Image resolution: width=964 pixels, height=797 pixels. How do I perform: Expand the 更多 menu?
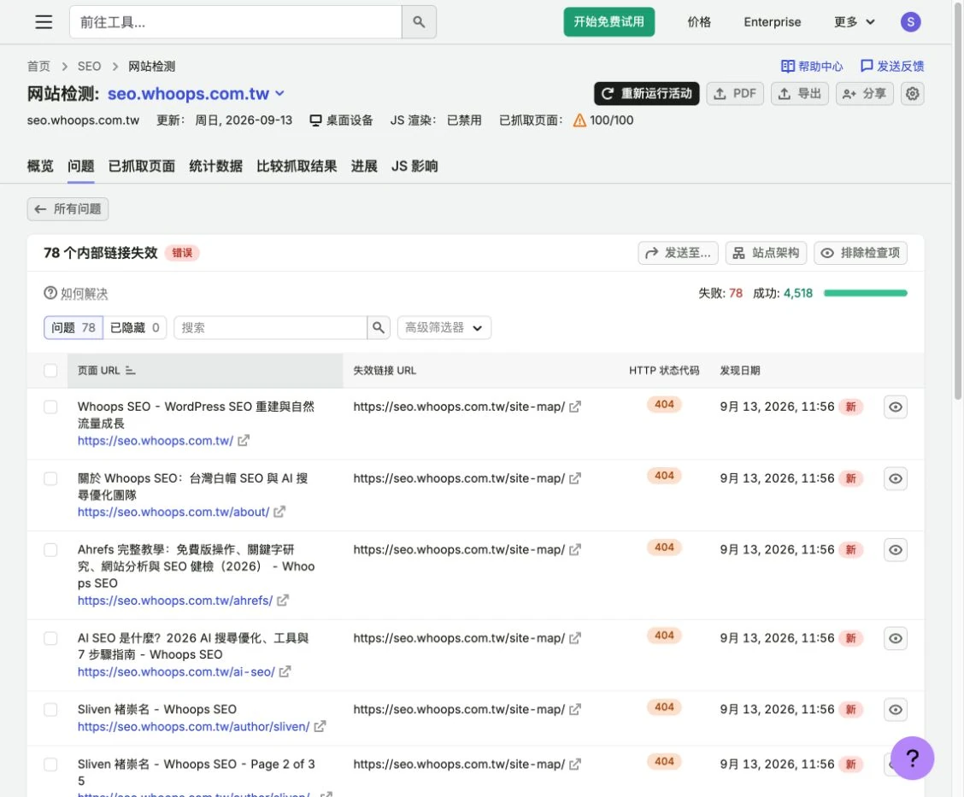click(854, 22)
